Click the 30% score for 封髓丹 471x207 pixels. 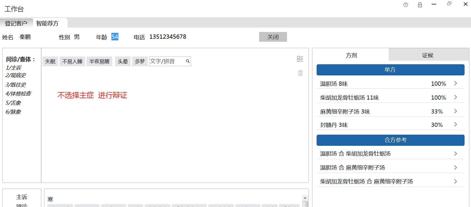point(437,125)
